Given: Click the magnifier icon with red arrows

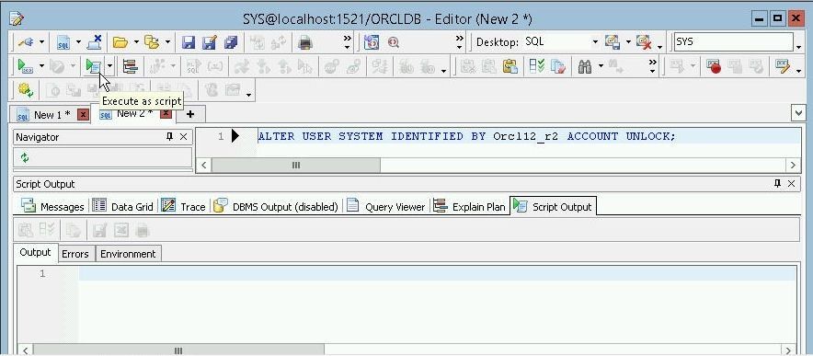Looking at the screenshot, I should pos(393,42).
